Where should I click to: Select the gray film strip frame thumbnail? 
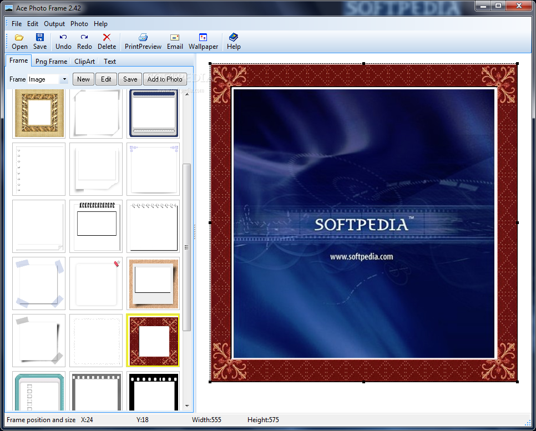(96, 392)
